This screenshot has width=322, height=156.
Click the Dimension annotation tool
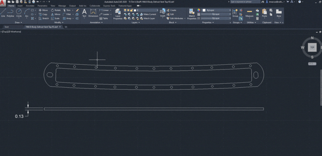93,13
